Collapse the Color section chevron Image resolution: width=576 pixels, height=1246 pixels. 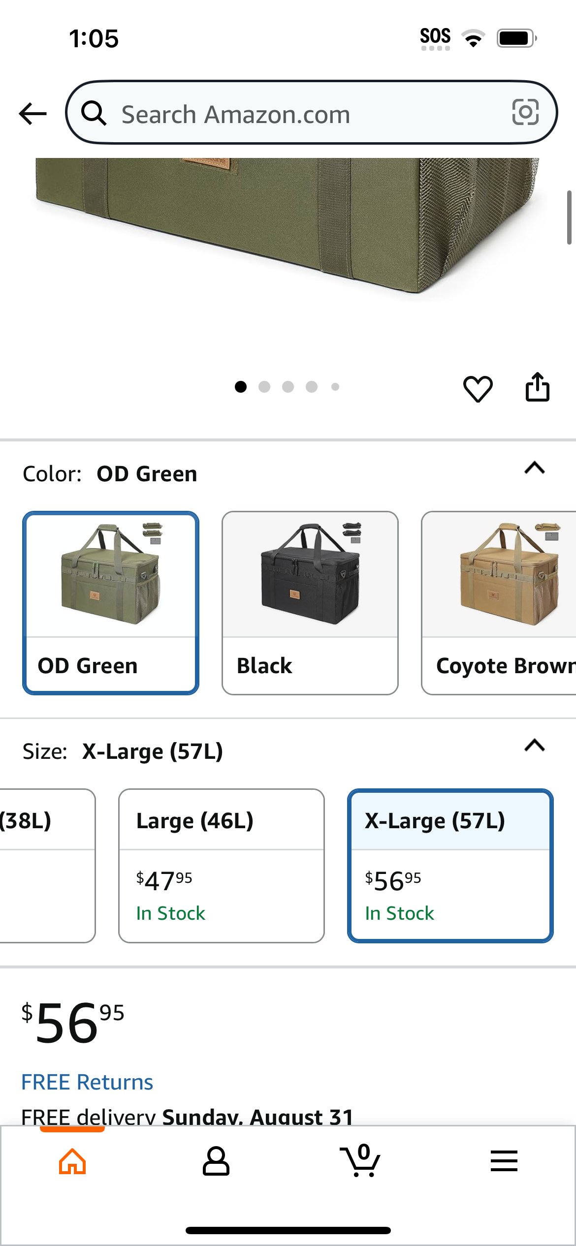535,467
